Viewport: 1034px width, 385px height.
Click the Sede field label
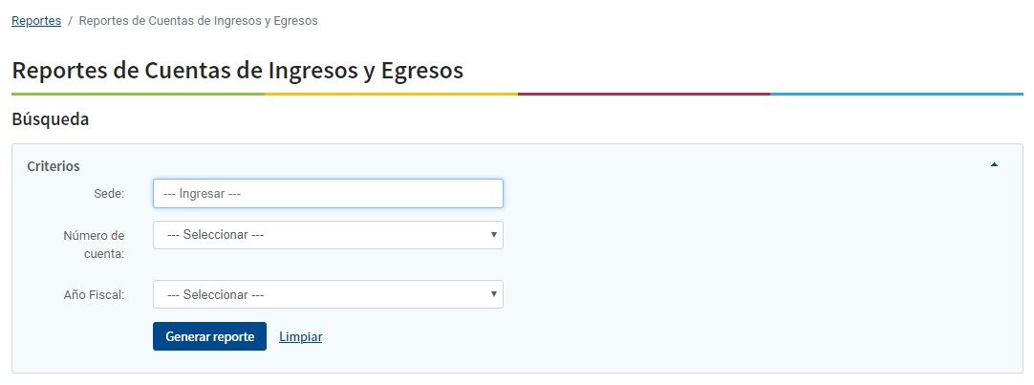coord(109,193)
